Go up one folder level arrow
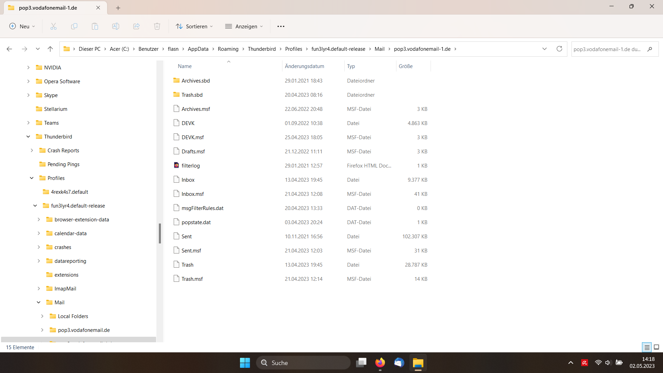The image size is (663, 373). 50,49
